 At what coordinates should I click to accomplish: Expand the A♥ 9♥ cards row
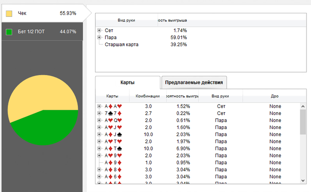[99, 156]
